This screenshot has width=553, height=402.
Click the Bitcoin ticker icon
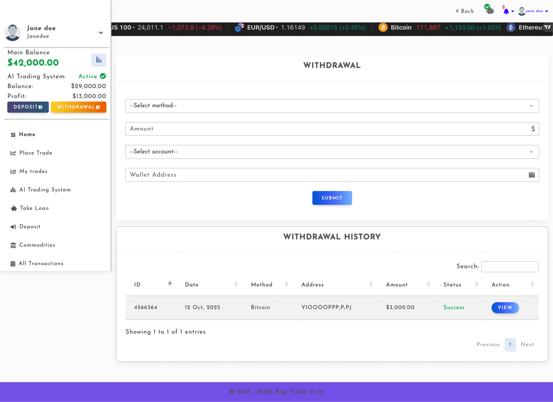[x=383, y=28]
